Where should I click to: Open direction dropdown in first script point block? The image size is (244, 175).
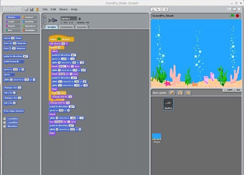tap(75, 55)
